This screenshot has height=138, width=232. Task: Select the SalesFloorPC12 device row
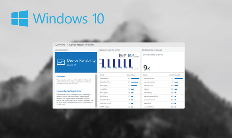click(119, 79)
